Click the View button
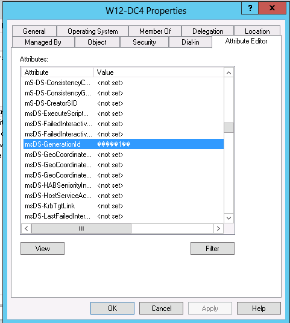 pyautogui.click(x=42, y=248)
